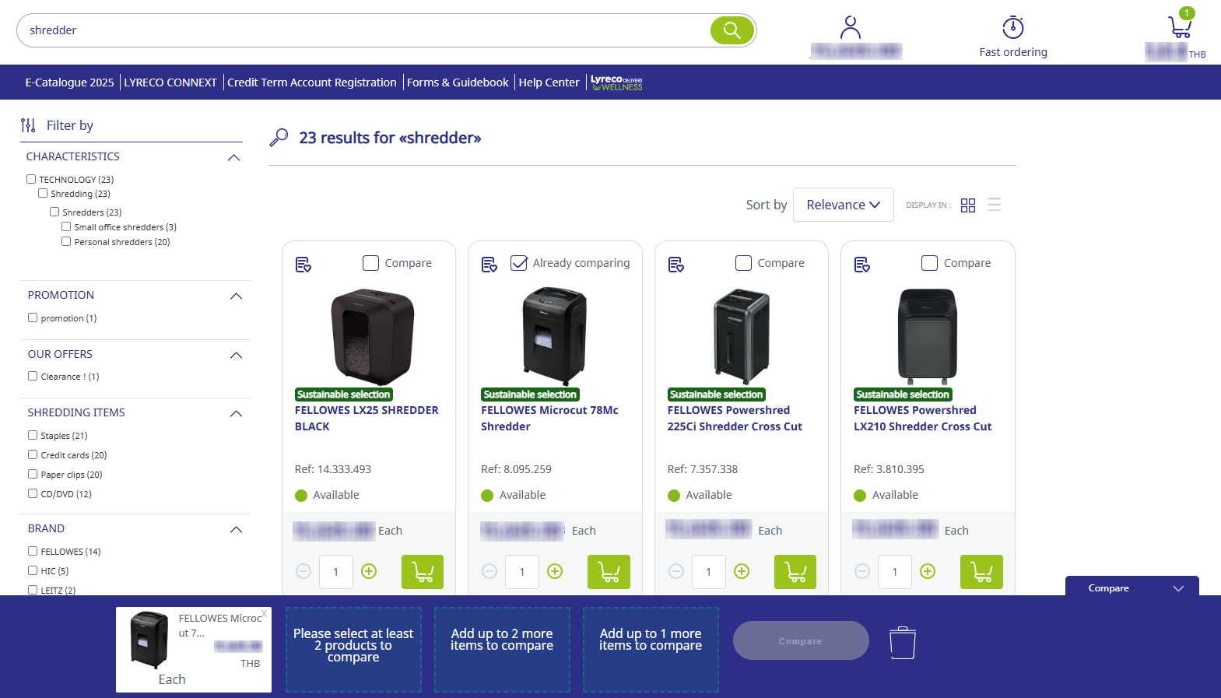The width and height of the screenshot is (1221, 698).
Task: Increase quantity of Microcut 78Mc shredder
Action: pyautogui.click(x=555, y=571)
